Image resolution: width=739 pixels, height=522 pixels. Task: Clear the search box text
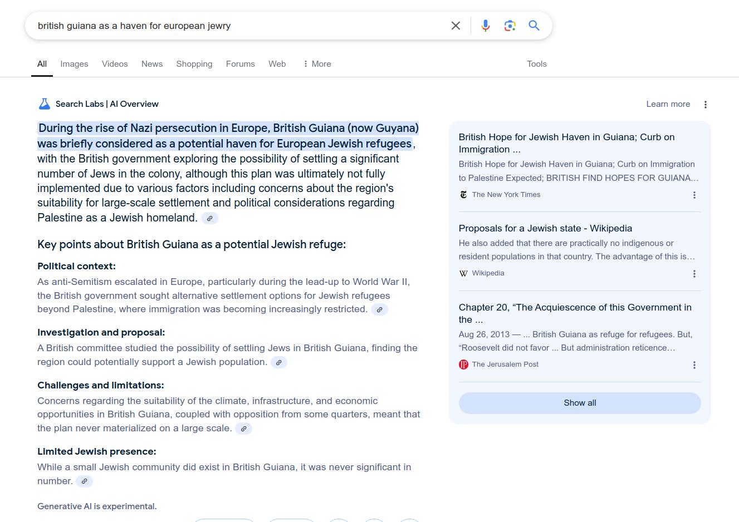point(456,26)
